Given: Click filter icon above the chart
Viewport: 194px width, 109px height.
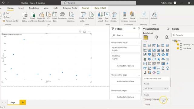Looking at the screenshot, I should [80, 32].
